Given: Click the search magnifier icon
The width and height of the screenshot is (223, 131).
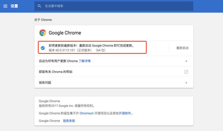Looking at the screenshot, I should [39, 6].
